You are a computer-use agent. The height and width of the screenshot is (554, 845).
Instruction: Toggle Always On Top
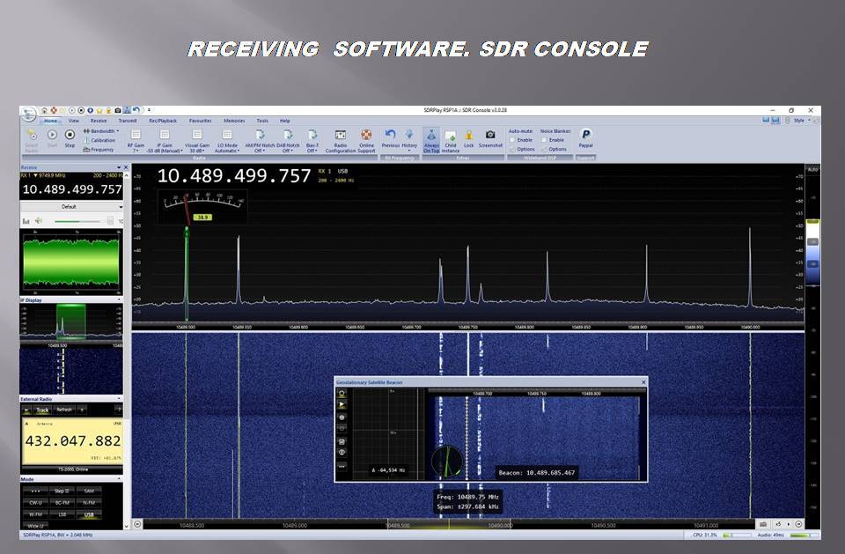tap(431, 140)
